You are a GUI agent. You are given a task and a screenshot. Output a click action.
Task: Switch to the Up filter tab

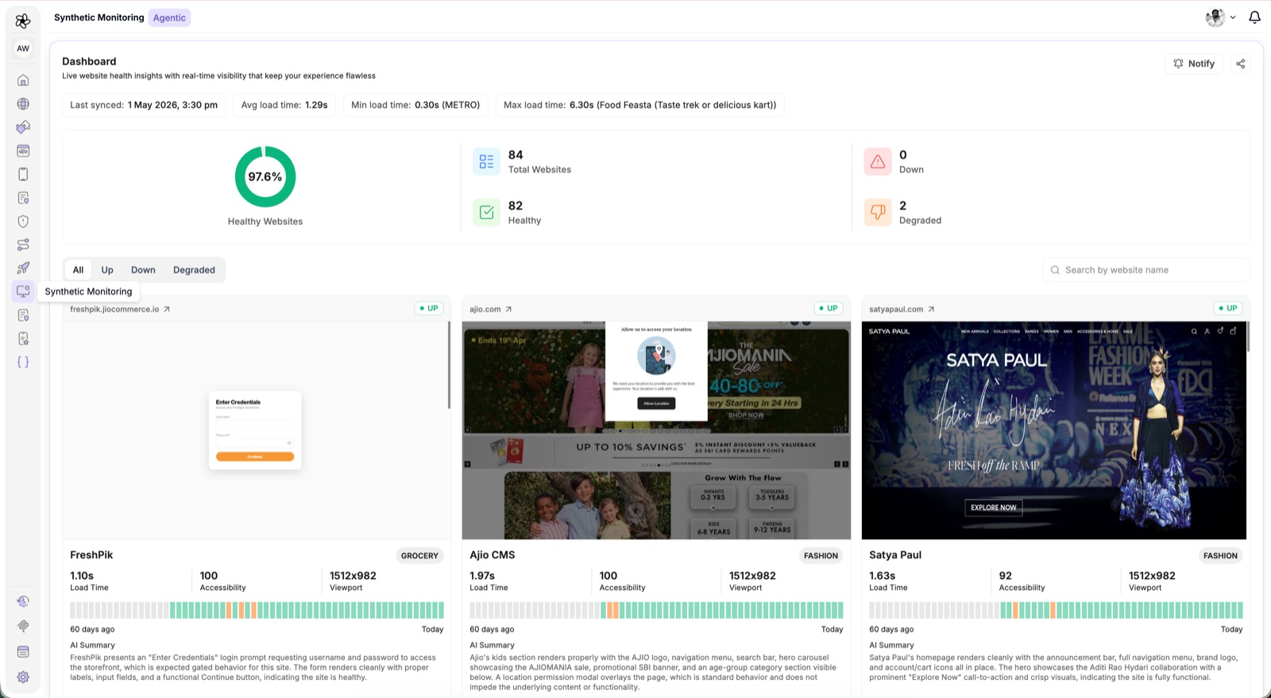tap(107, 270)
